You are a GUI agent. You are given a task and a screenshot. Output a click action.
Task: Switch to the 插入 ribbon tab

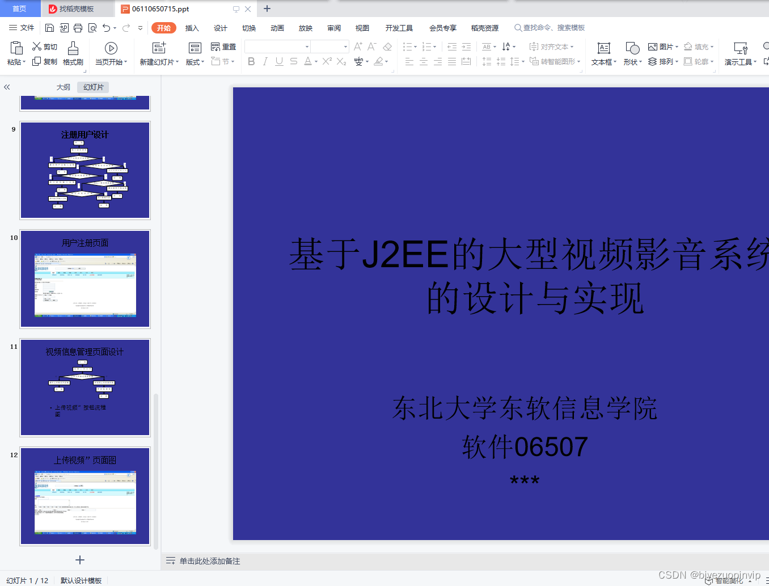click(x=192, y=28)
